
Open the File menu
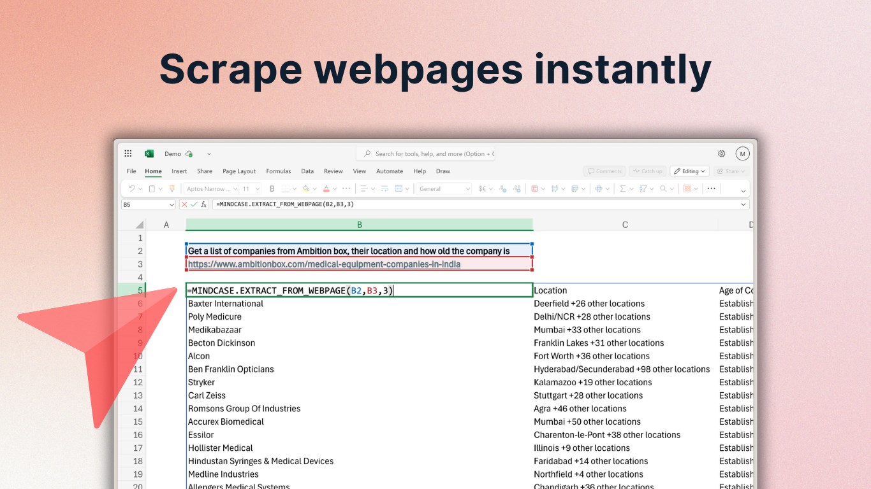click(x=131, y=171)
